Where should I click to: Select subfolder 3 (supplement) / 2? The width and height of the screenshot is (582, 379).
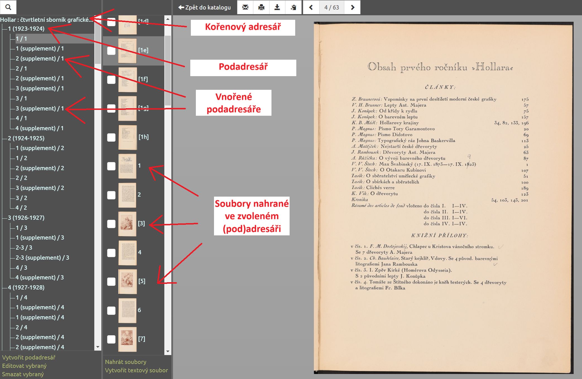pos(40,188)
